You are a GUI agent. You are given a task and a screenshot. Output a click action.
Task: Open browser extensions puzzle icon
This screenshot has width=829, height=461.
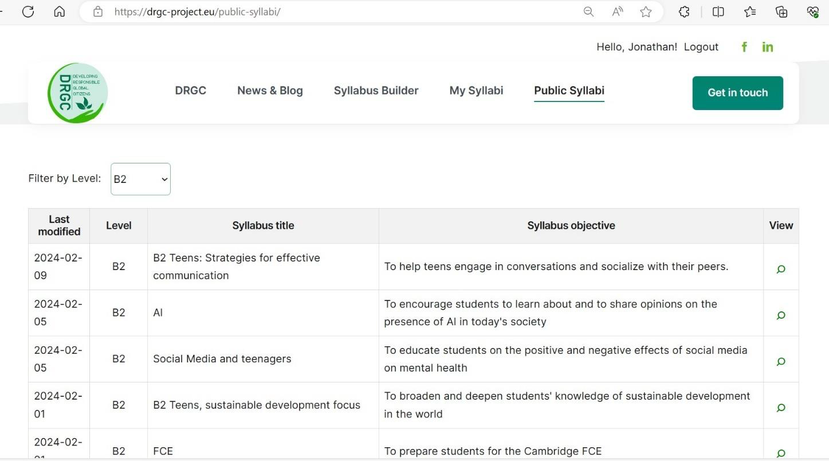(x=684, y=11)
